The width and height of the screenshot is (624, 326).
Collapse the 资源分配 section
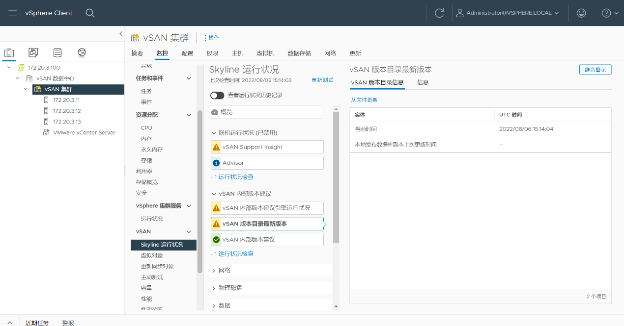point(189,115)
